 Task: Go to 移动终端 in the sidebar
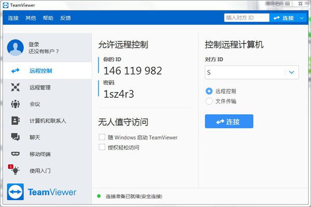pos(47,154)
